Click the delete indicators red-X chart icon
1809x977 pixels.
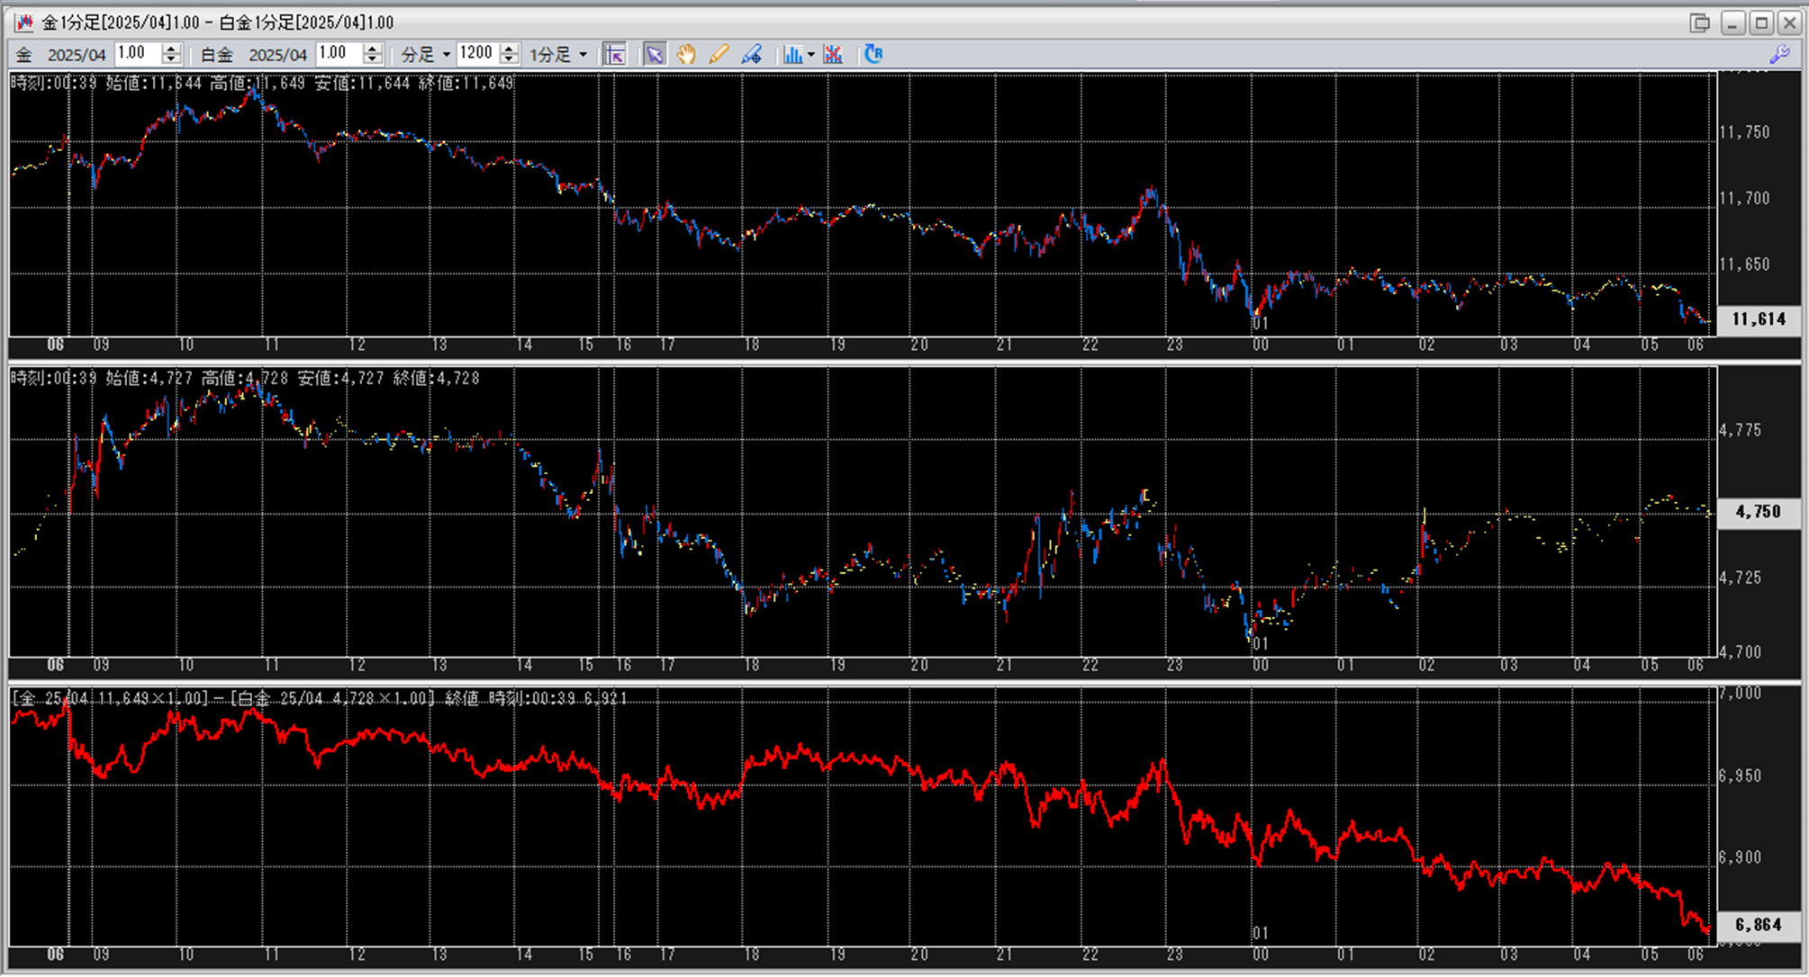(x=833, y=55)
